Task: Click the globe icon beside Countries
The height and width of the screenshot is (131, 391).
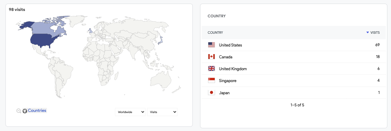Action: 25,111
